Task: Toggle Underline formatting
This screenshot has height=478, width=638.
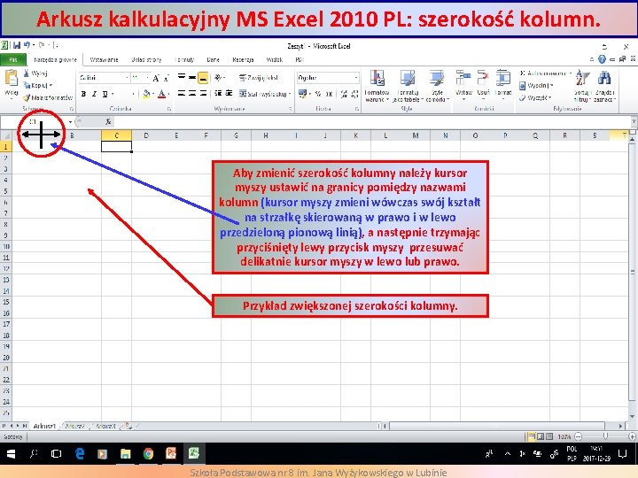Action: 105,94
